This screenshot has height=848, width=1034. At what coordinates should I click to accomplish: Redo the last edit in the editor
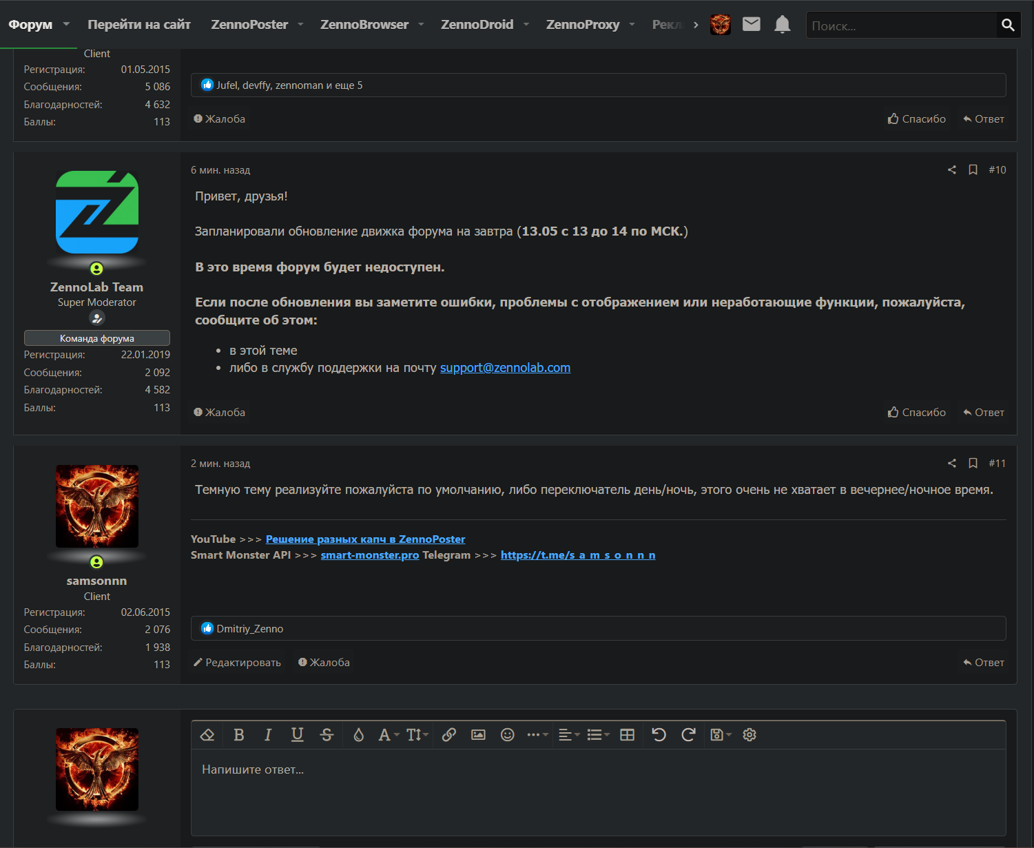tap(688, 734)
